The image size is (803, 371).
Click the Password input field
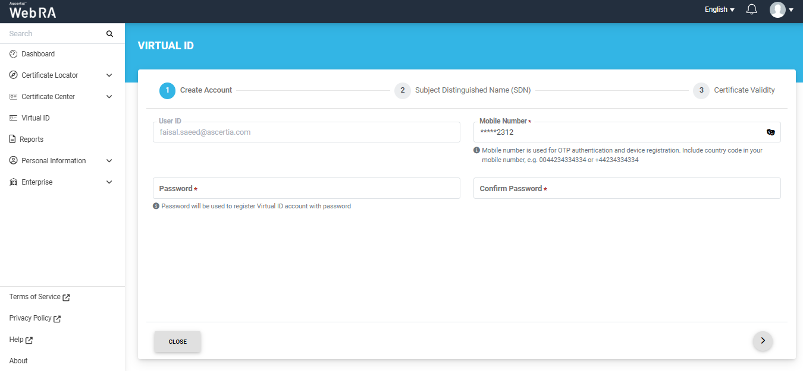point(306,188)
